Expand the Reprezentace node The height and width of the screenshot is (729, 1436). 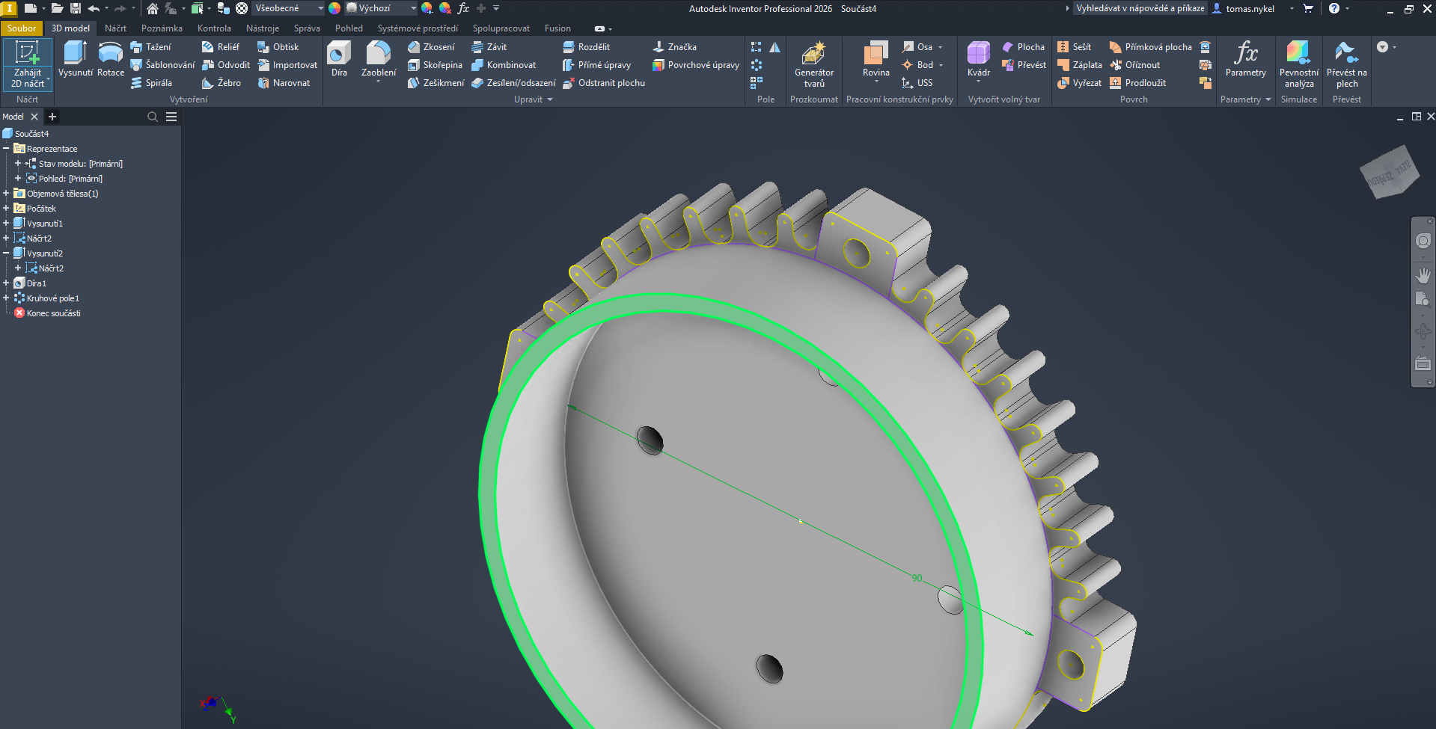[6, 149]
